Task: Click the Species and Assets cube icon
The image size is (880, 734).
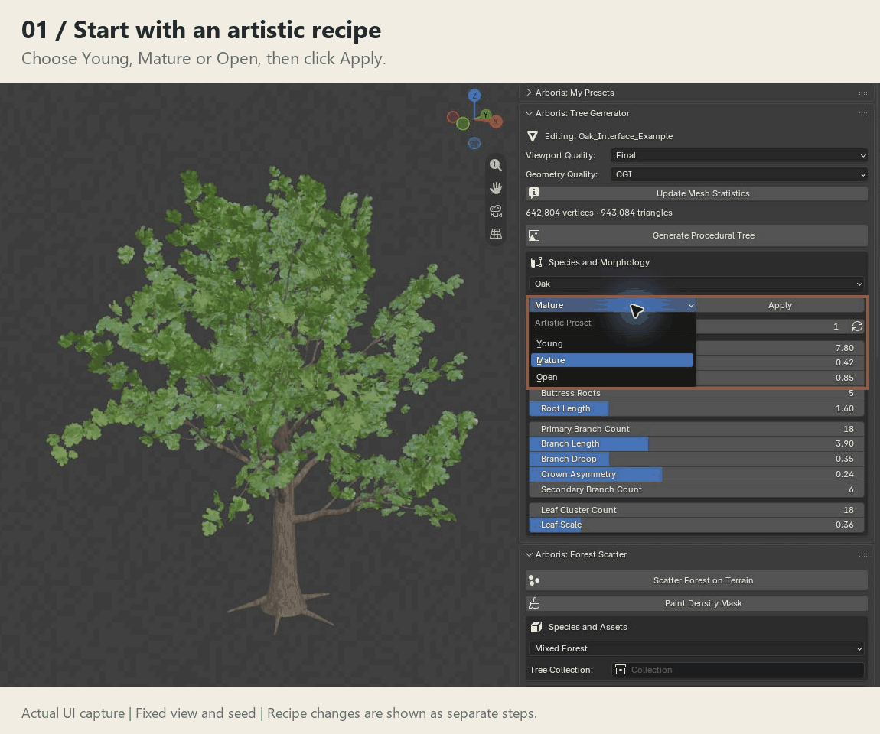Action: 536,627
